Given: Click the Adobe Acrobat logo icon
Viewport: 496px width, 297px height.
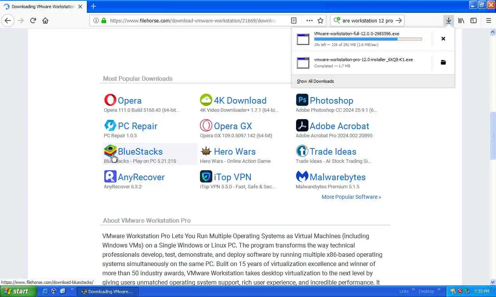Looking at the screenshot, I should [302, 126].
